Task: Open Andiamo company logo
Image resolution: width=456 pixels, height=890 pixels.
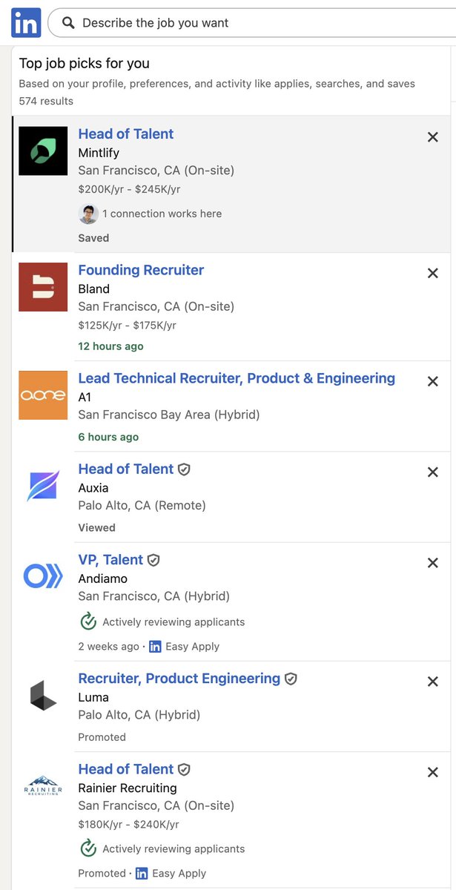Action: [x=43, y=576]
